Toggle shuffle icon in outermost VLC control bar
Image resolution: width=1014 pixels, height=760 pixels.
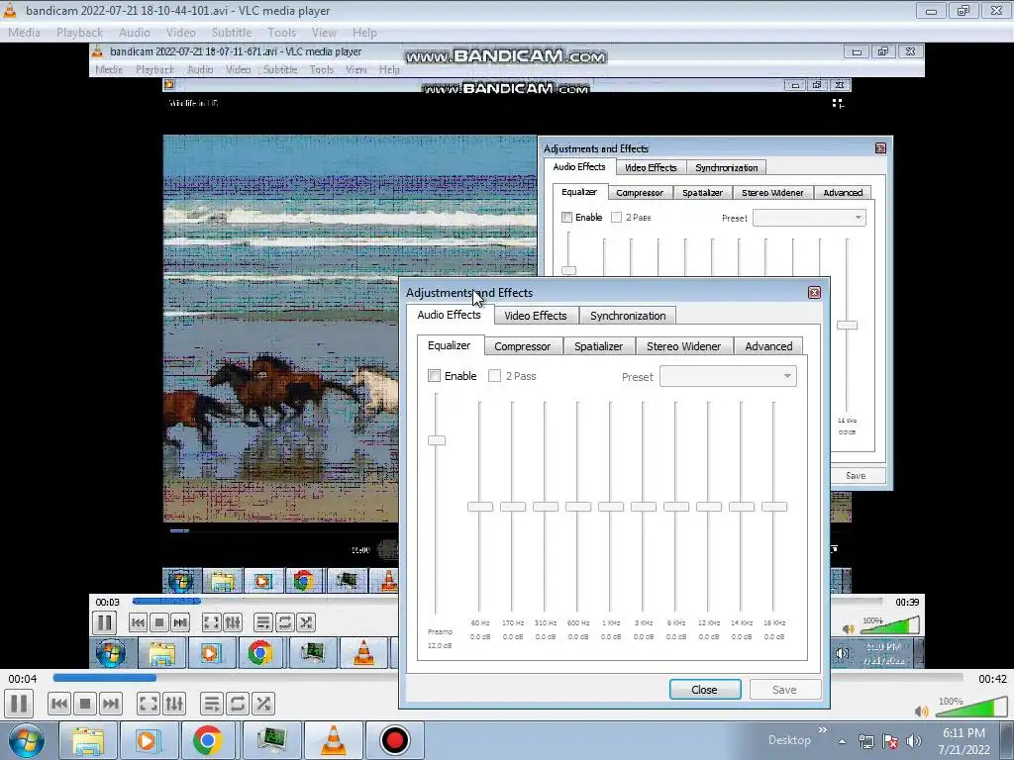[x=263, y=704]
